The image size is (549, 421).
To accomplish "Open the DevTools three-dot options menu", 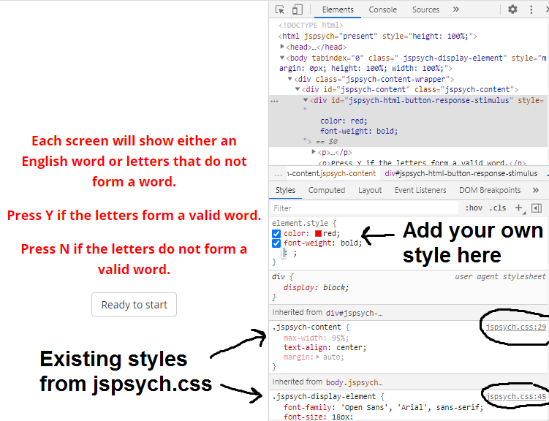I will pyautogui.click(x=531, y=10).
